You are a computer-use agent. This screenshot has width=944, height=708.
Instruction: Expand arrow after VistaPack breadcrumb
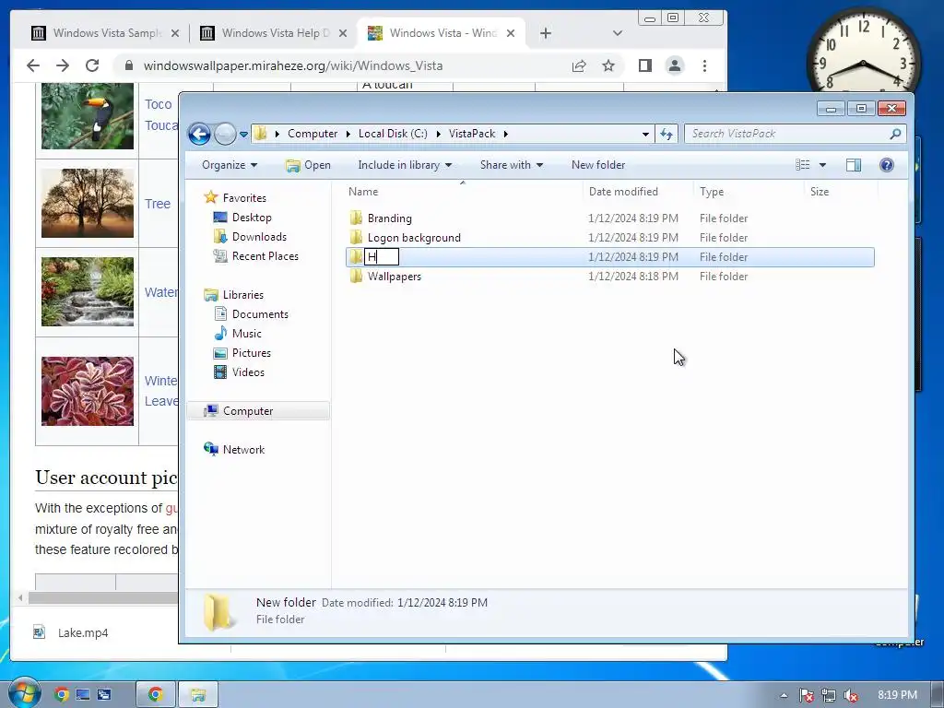pos(506,134)
